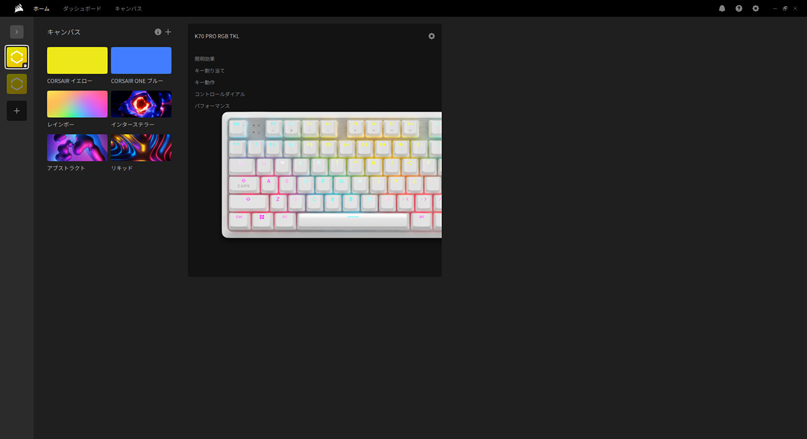807x439 pixels.
Task: Switch to the キャンバス tab
Action: 128,9
